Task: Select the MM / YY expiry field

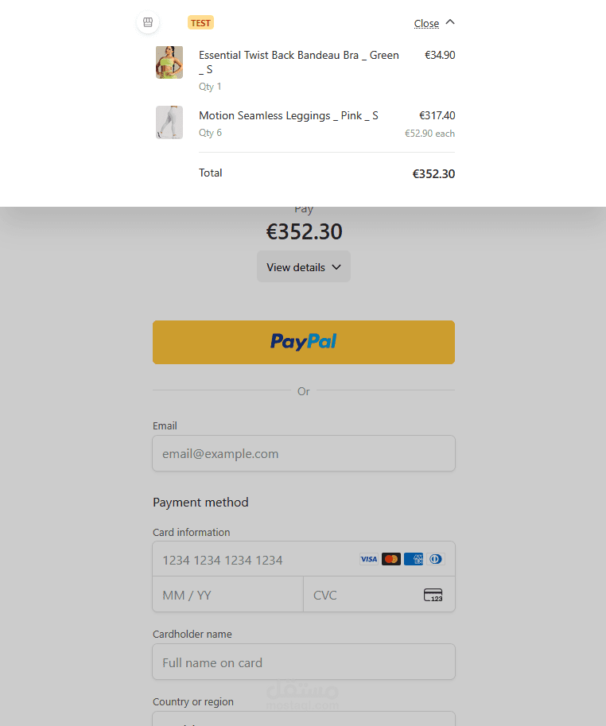Action: [227, 595]
